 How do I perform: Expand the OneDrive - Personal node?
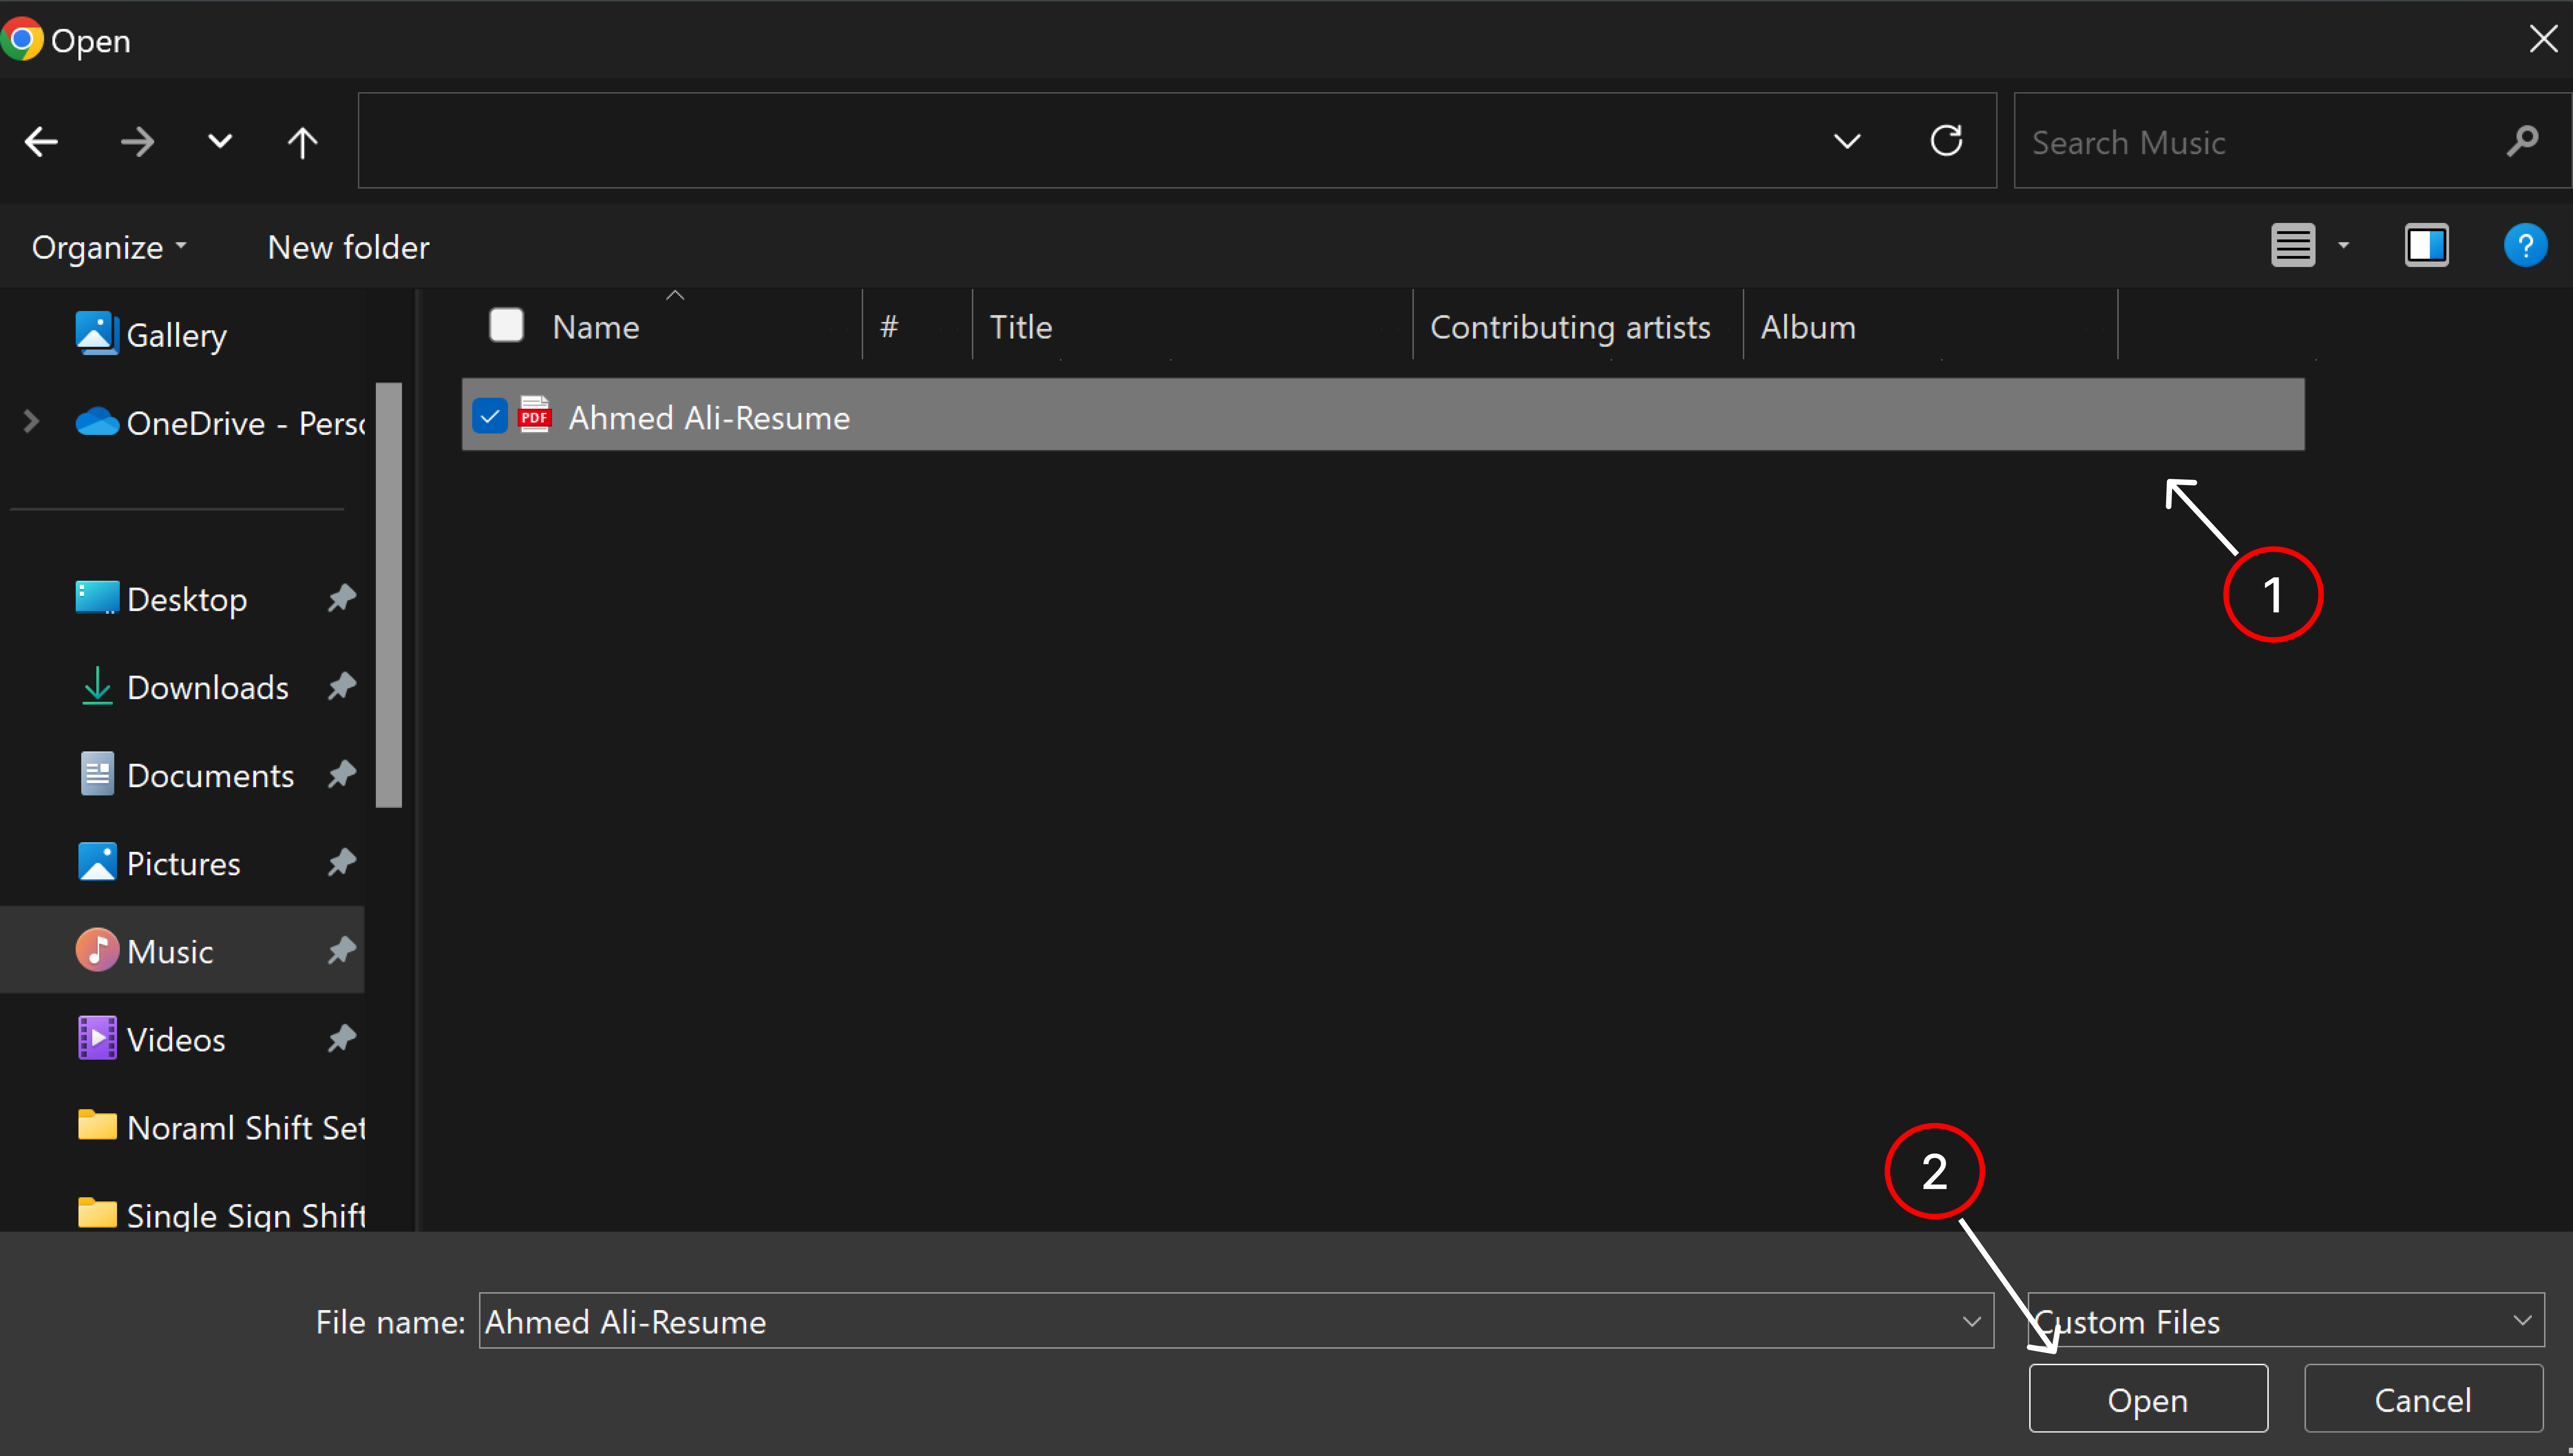[31, 422]
